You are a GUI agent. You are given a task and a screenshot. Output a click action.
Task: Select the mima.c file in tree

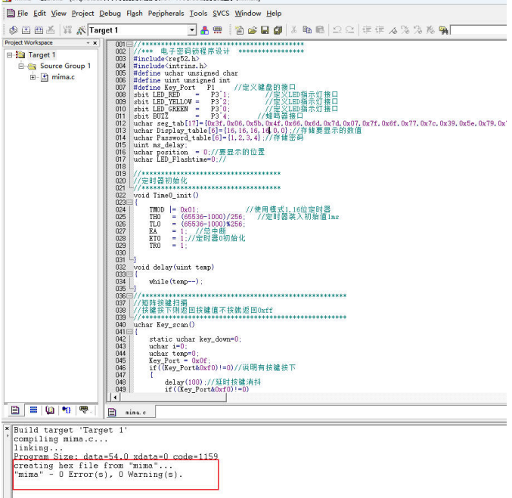coord(61,77)
